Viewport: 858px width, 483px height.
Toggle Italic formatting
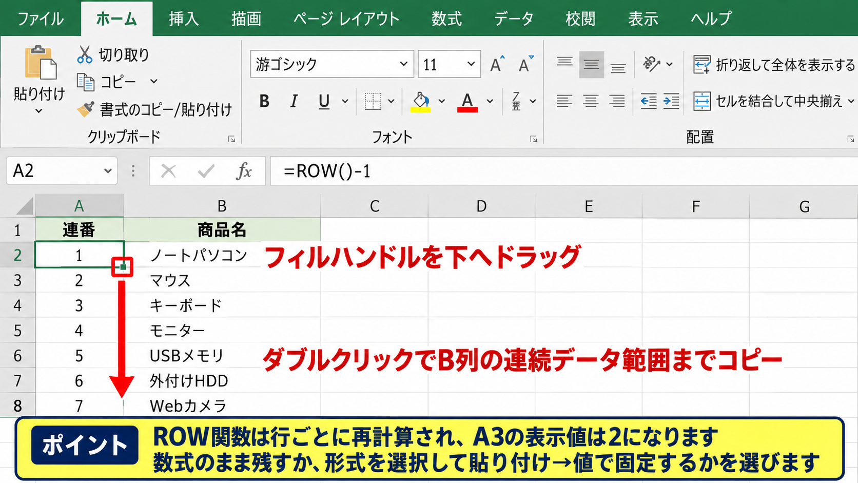[294, 102]
